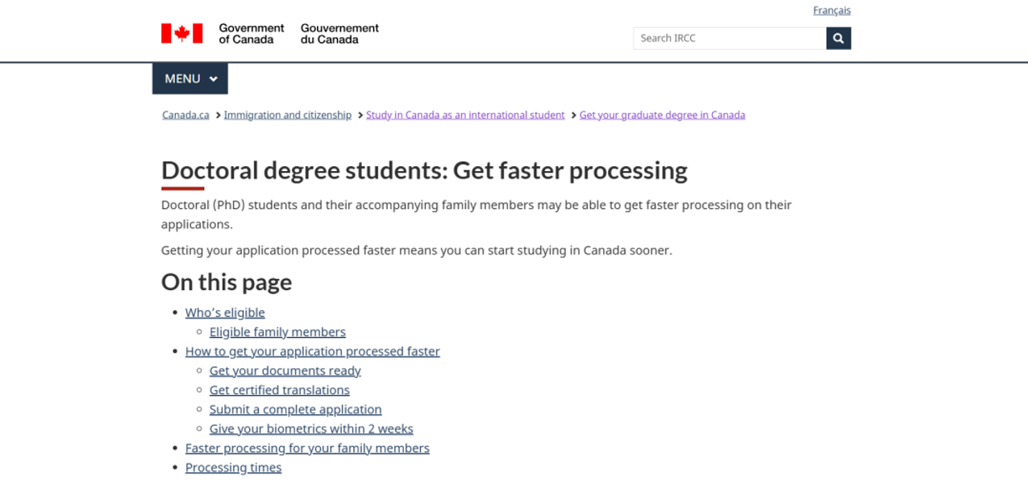Switch language to Français
Screen dimensions: 1028x483
(x=831, y=10)
